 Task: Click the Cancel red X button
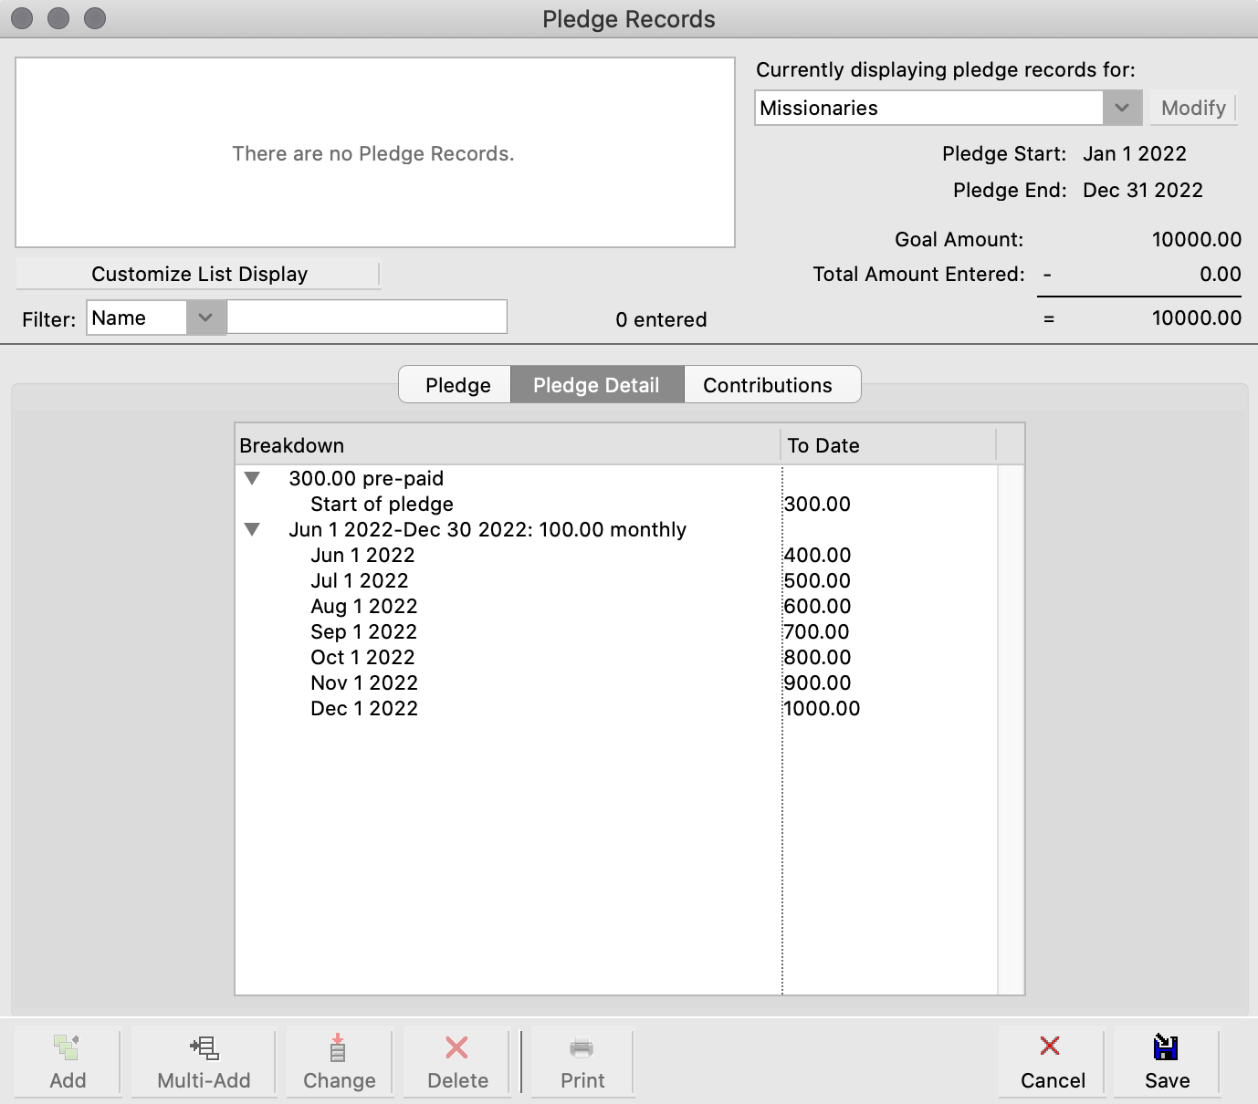[1052, 1062]
